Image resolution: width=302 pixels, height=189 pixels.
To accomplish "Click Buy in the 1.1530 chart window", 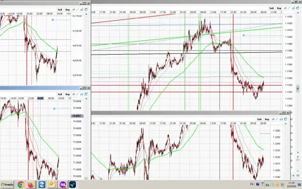I will tap(279, 8).
